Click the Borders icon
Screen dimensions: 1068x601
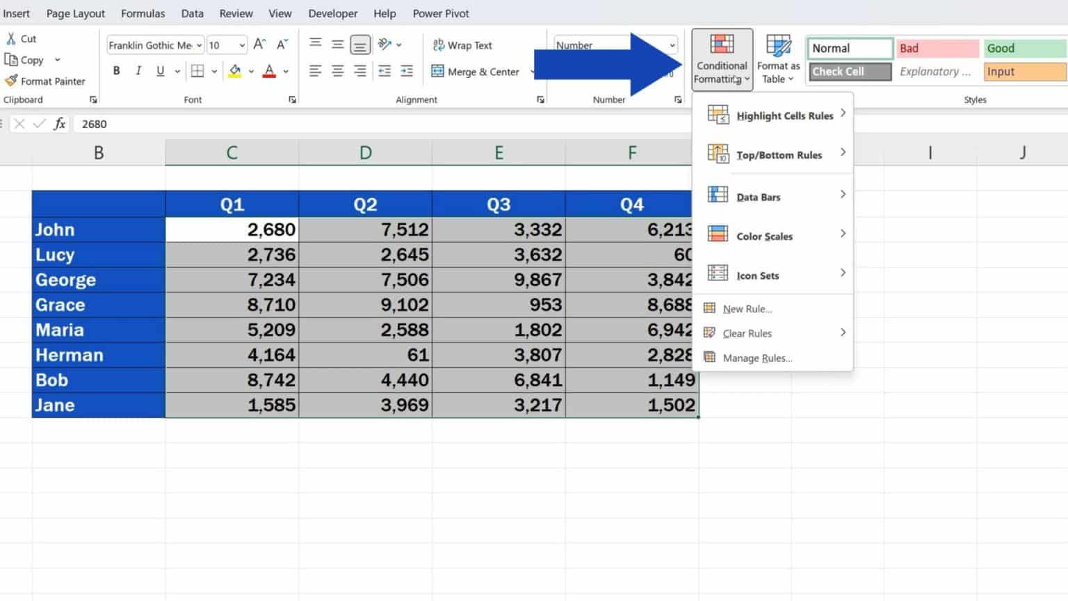[x=197, y=70]
